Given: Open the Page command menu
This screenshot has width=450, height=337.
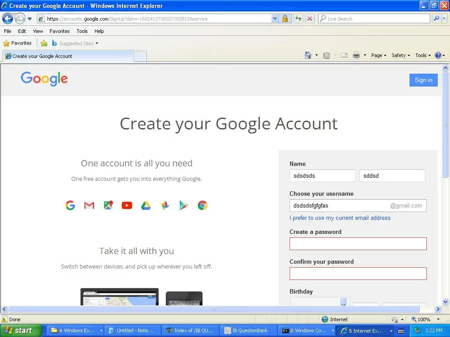Looking at the screenshot, I should 379,55.
